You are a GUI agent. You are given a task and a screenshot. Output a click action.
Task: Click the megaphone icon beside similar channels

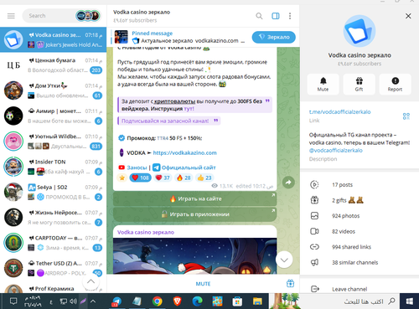tap(314, 262)
